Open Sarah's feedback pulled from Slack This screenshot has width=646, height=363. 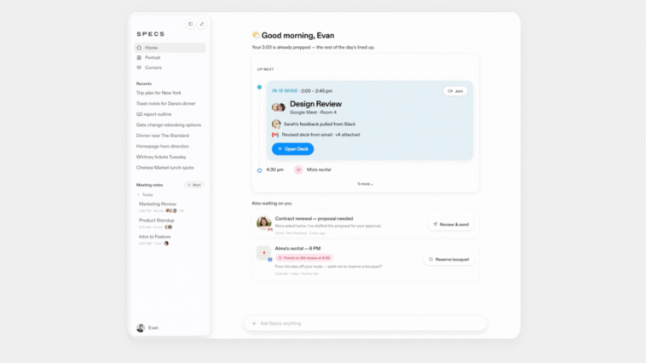click(x=320, y=124)
